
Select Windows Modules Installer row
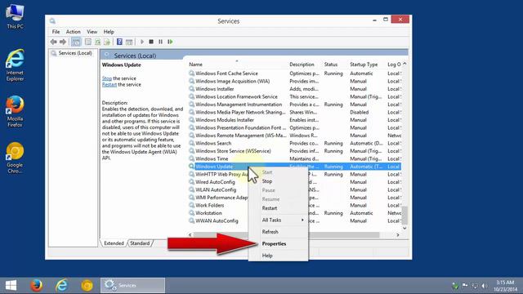click(294, 120)
